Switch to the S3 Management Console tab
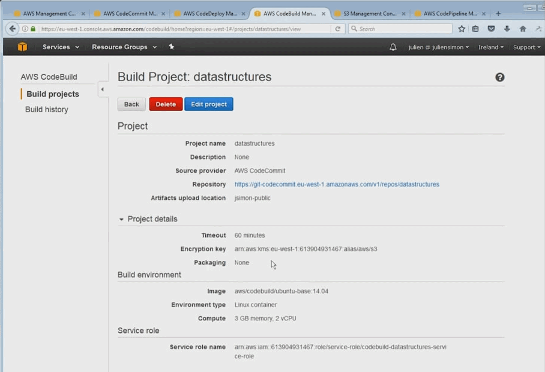 coord(370,14)
